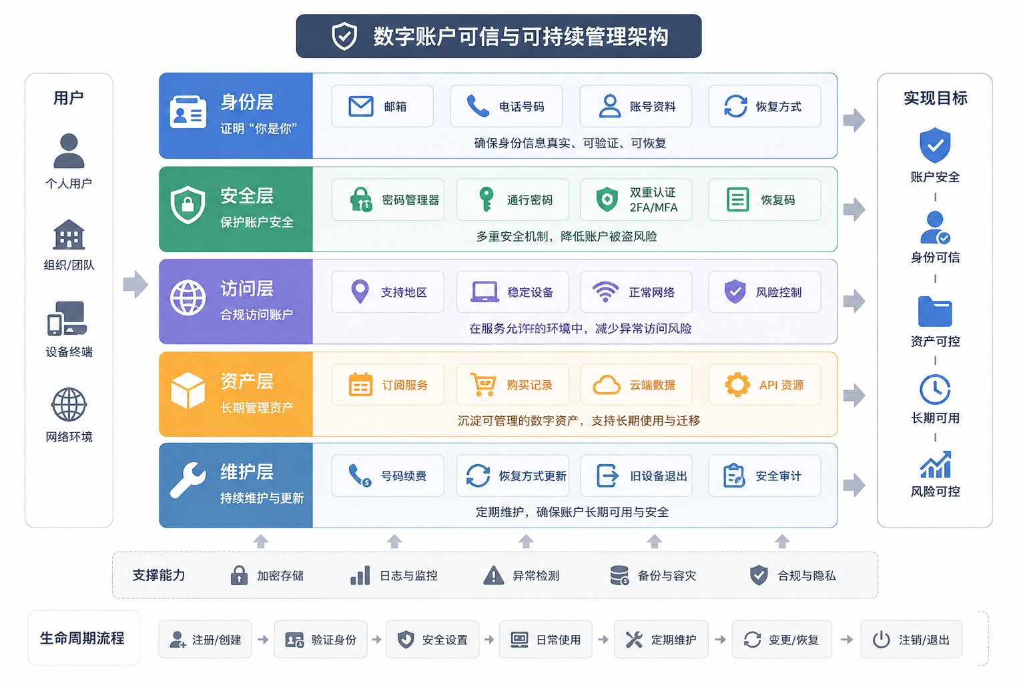Click the 持续维护与更新 subtitle
1025x683 pixels.
click(x=262, y=498)
